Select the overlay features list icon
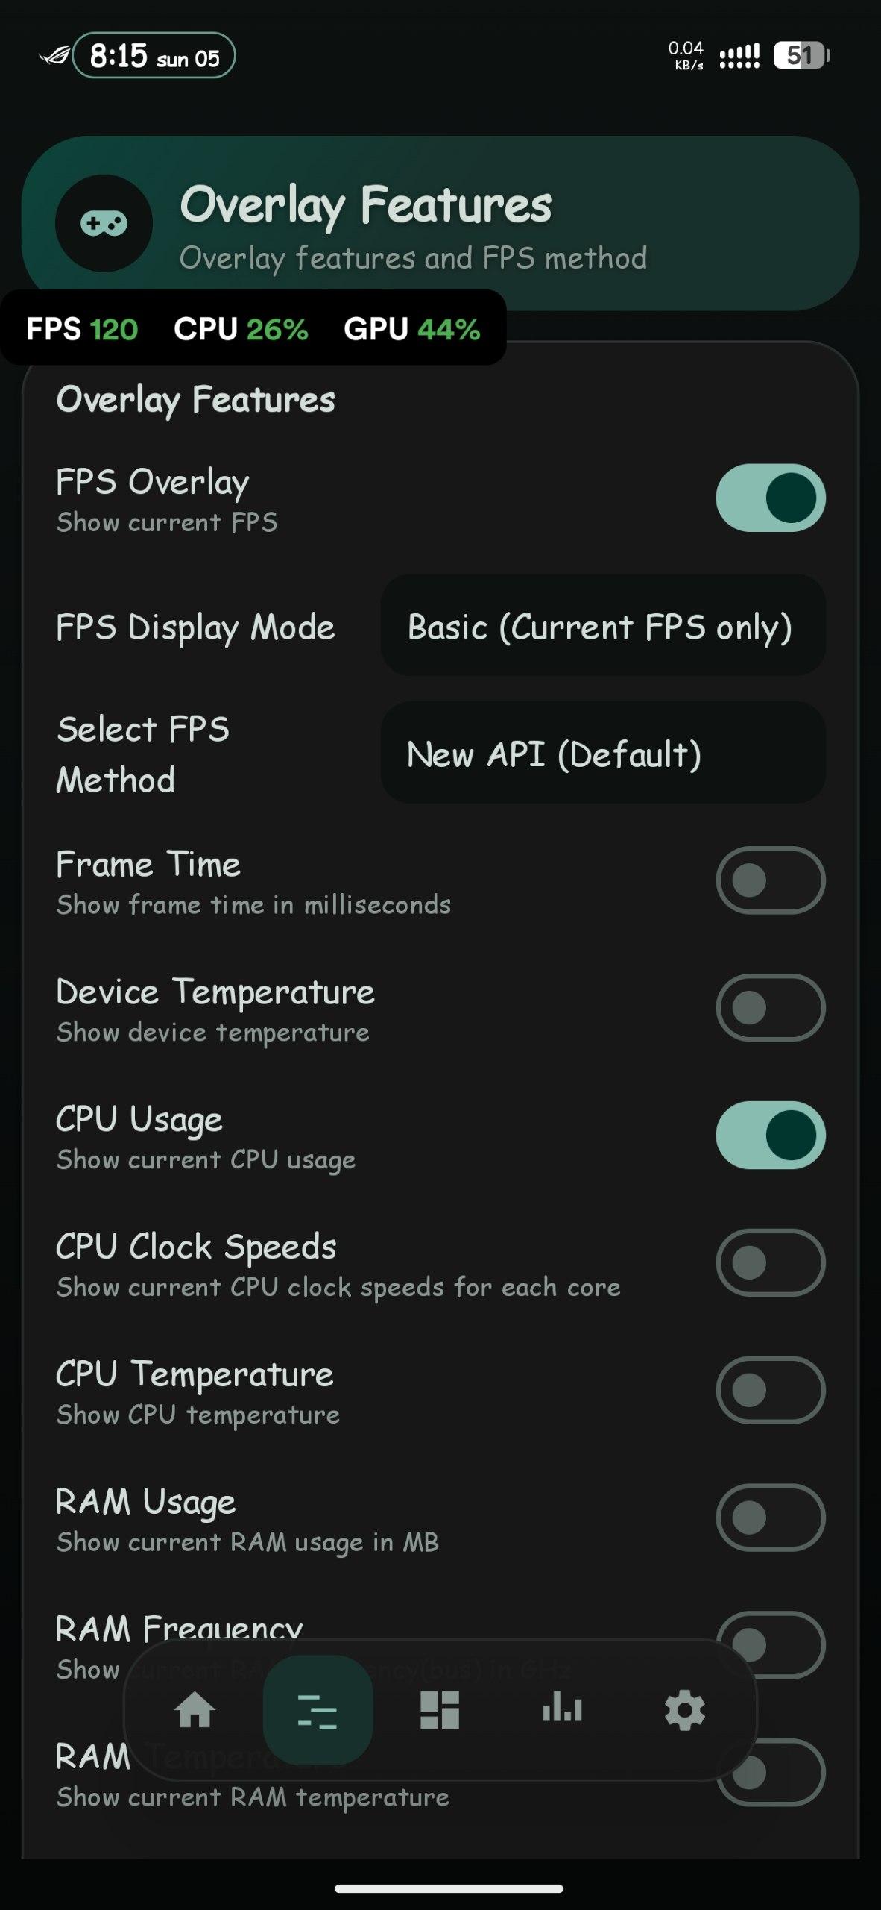881x1910 pixels. click(x=318, y=1710)
